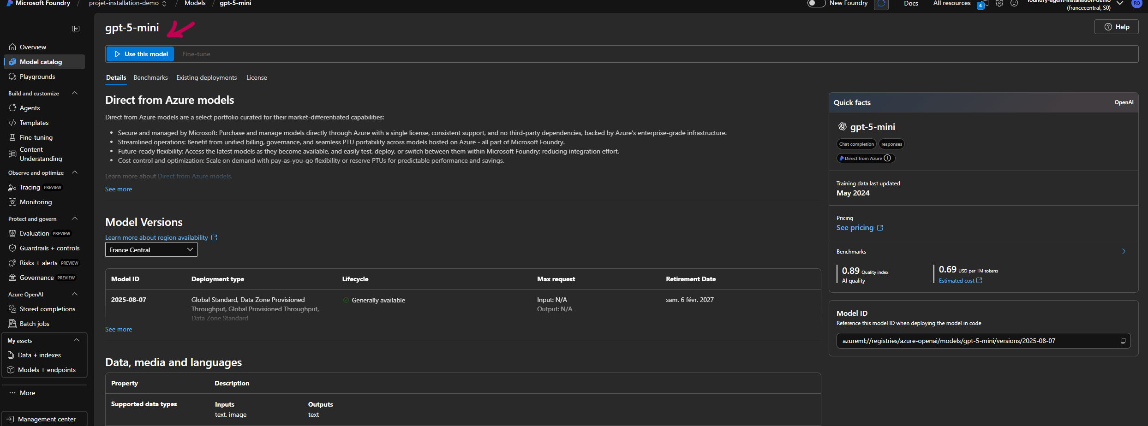Click the Fine-tuning flask icon

12,137
